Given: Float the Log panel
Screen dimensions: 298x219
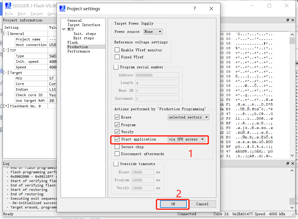Looking at the screenshot, I should coord(288,163).
